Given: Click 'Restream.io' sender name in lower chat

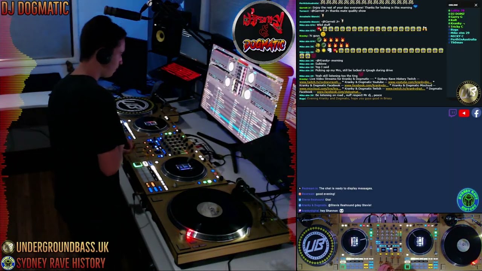Looking at the screenshot, I should coord(310,188).
